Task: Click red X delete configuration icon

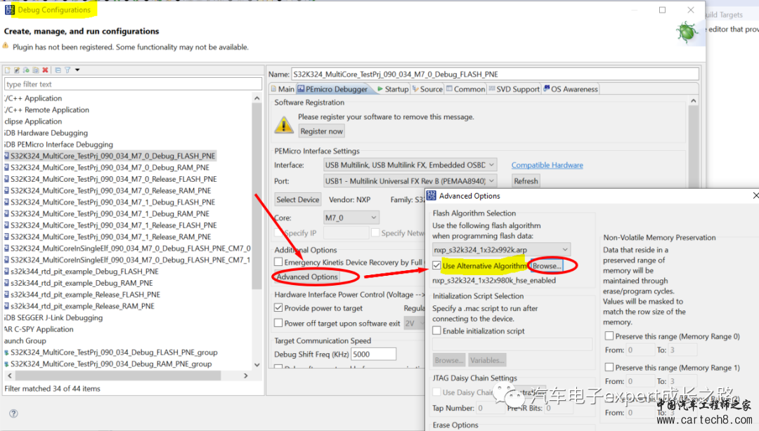Action: pos(46,70)
